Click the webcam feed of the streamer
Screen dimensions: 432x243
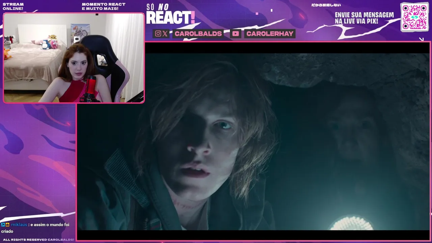point(74,58)
